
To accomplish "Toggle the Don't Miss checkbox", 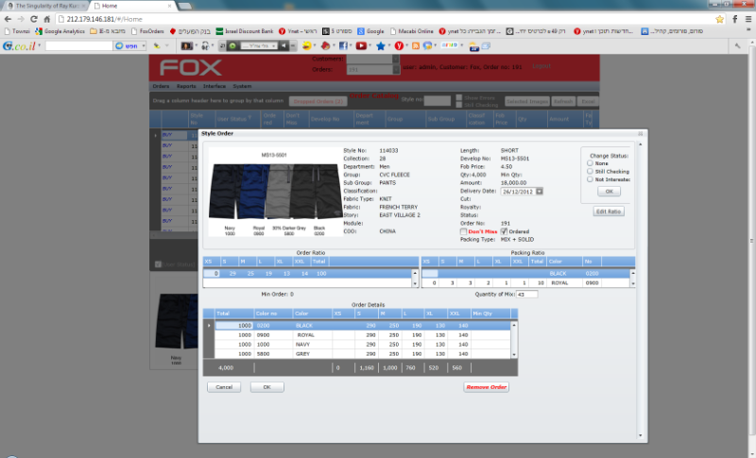I will 463,231.
